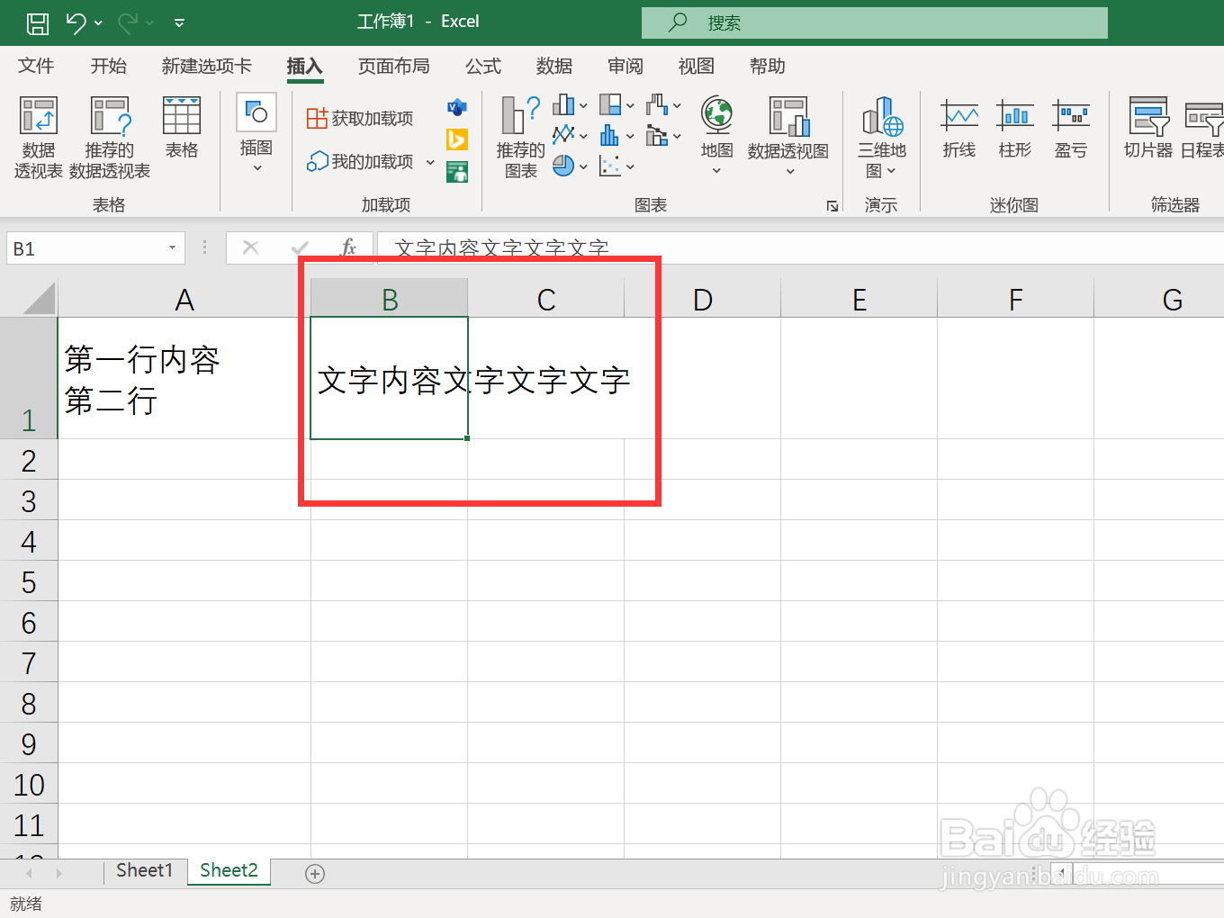
Task: Click inside the search box at top
Action: point(873,22)
